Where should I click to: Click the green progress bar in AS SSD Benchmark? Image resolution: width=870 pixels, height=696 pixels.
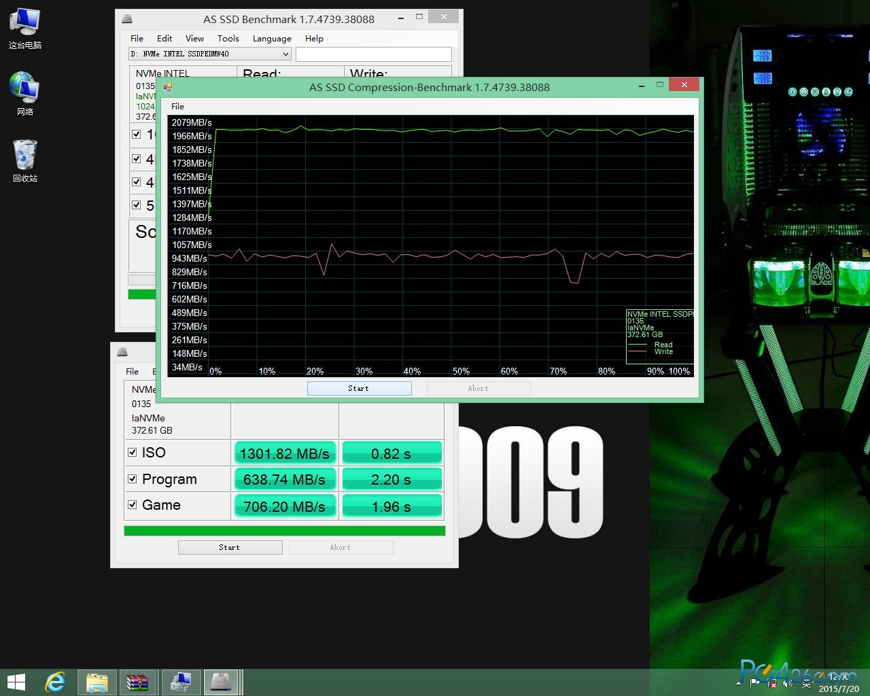pyautogui.click(x=142, y=294)
